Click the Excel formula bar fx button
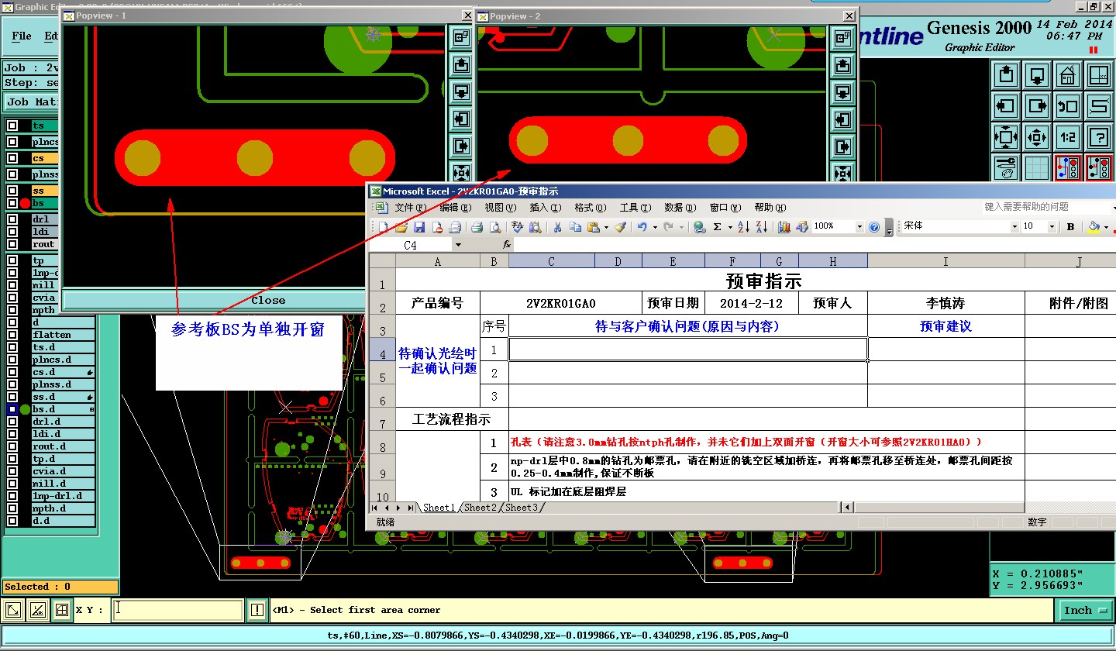1116x651 pixels. 507,245
